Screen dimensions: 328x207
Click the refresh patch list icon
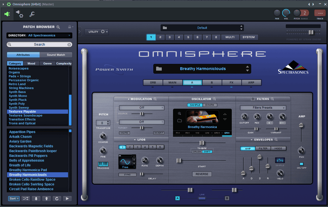point(57,199)
